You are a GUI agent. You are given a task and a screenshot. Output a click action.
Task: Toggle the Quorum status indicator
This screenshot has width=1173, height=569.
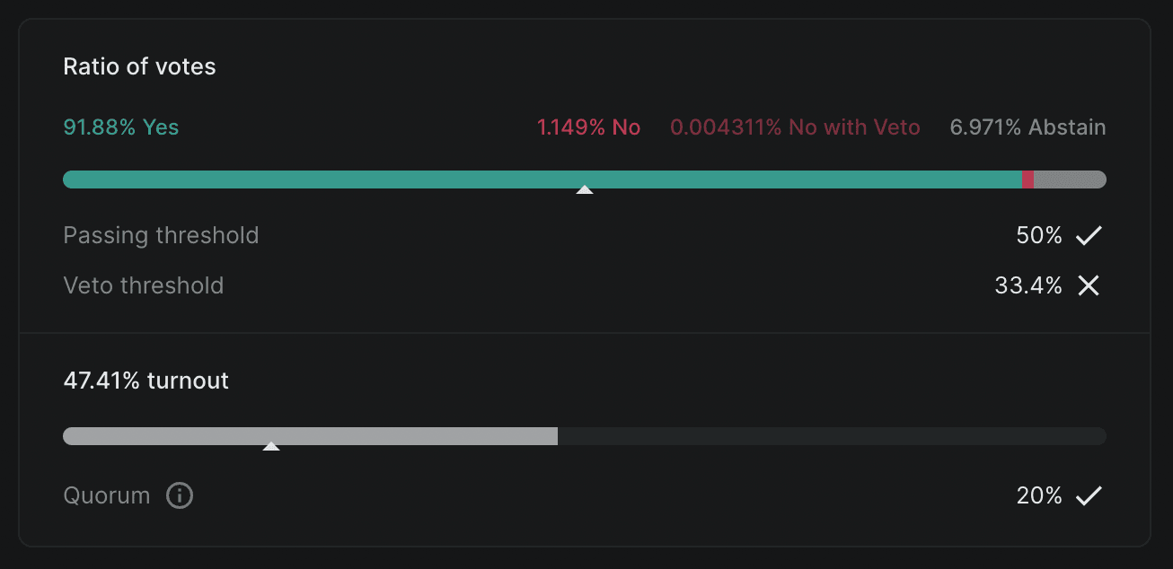click(x=1089, y=495)
